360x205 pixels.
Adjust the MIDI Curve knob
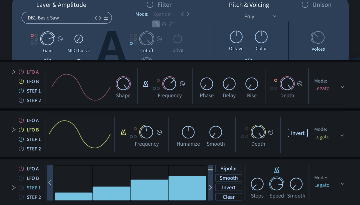(79, 39)
